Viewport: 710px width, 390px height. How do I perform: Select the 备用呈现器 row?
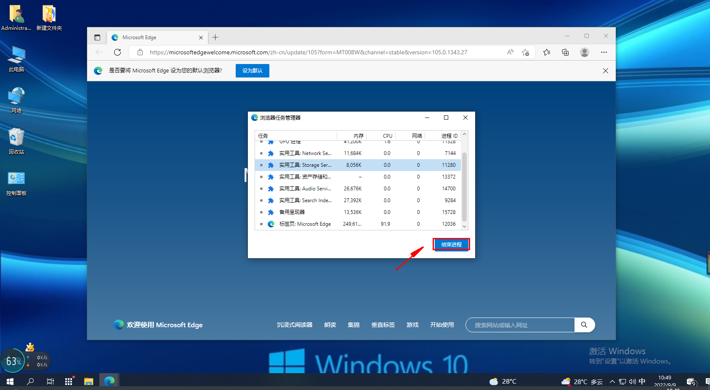click(x=358, y=212)
